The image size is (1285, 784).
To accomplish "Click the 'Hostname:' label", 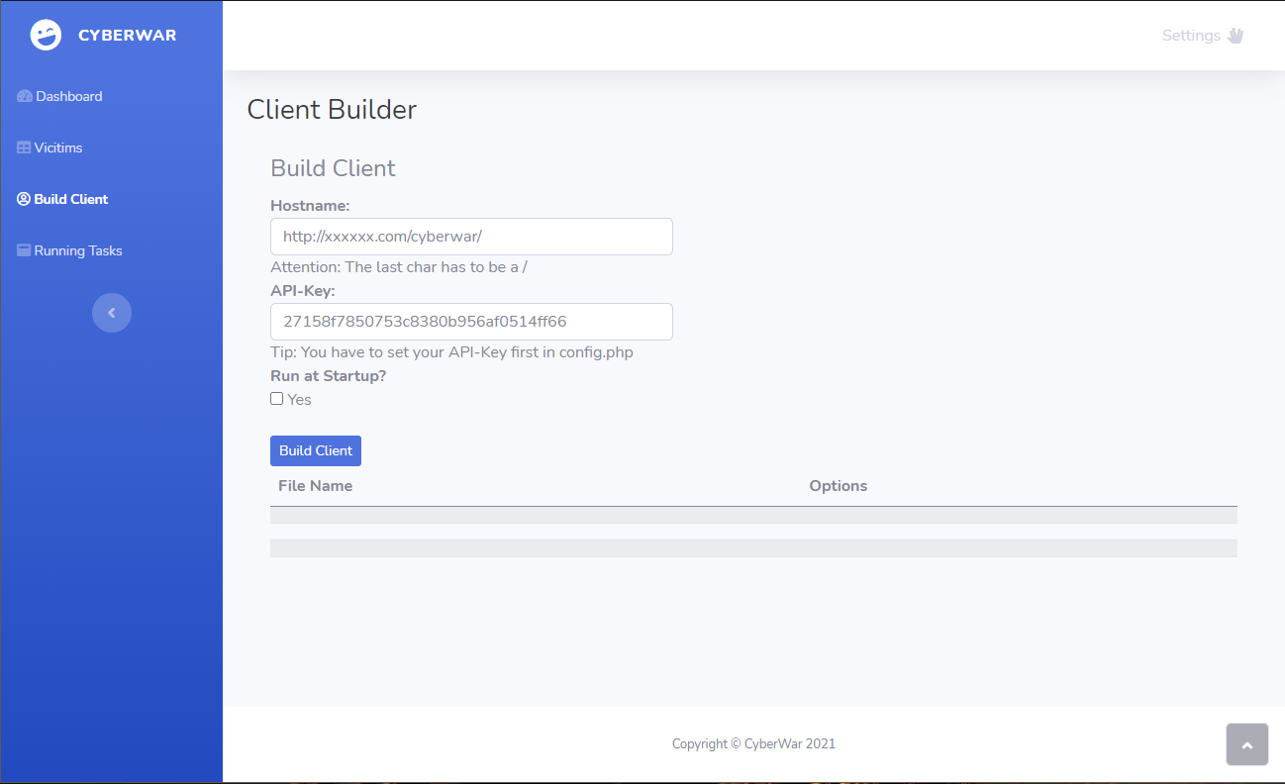I will click(x=310, y=206).
